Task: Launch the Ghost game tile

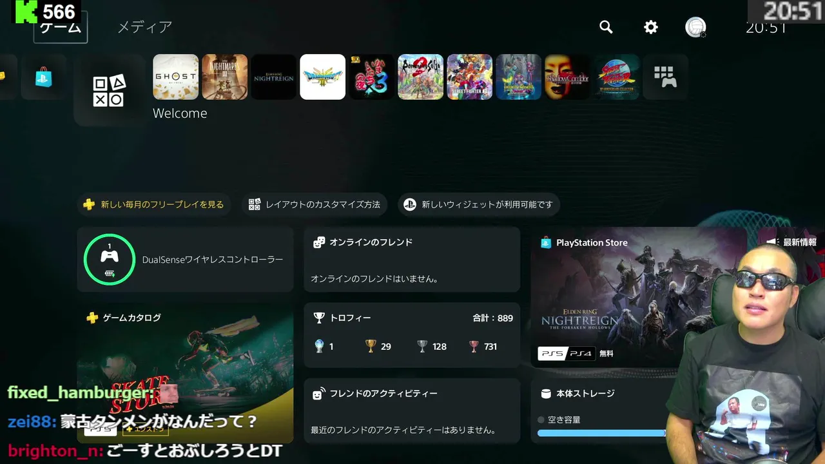Action: (x=175, y=77)
